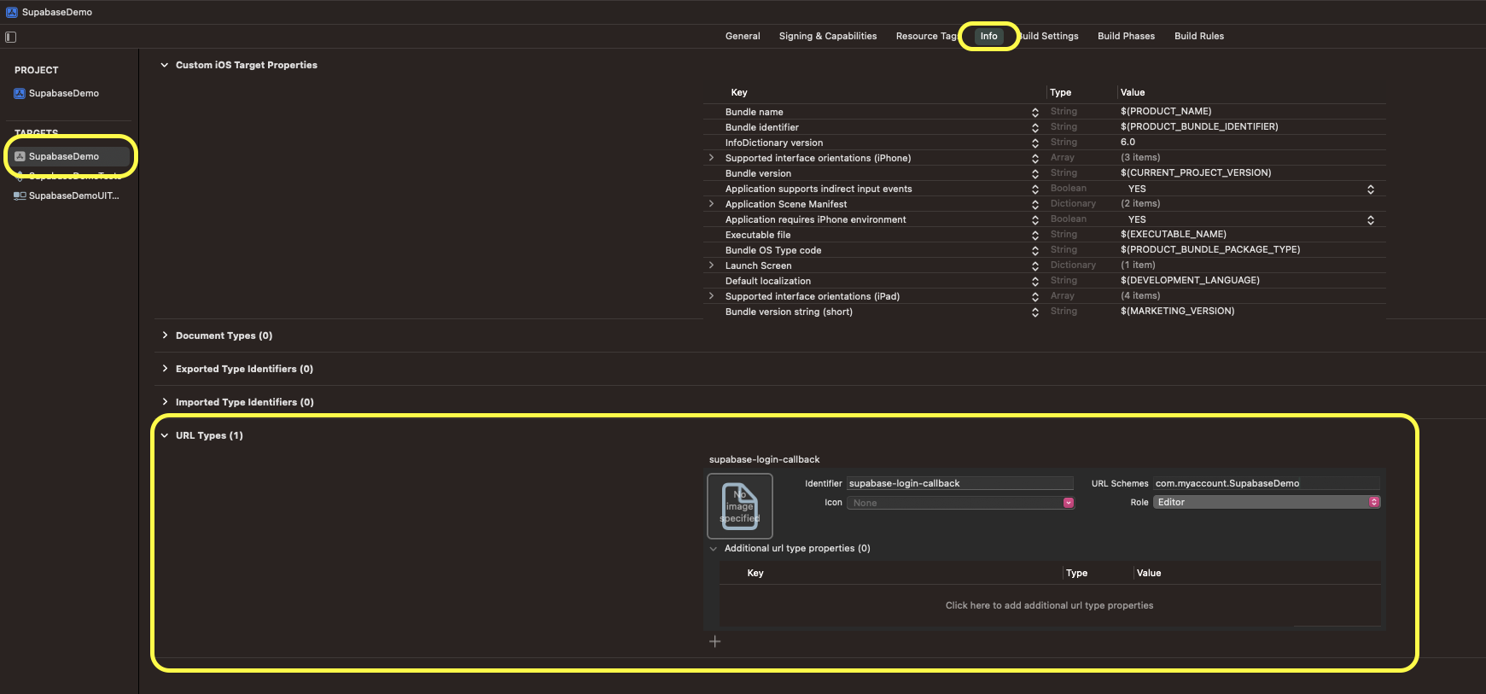1486x694 pixels.
Task: Collapse the URL Types (1) section
Action: [165, 435]
